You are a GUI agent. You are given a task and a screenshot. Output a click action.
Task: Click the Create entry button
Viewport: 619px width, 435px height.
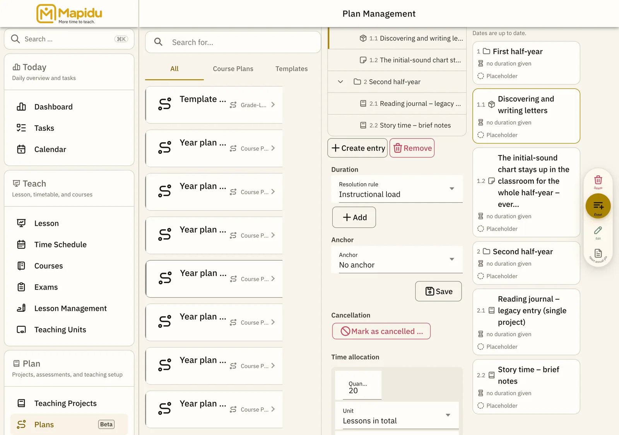[357, 148]
